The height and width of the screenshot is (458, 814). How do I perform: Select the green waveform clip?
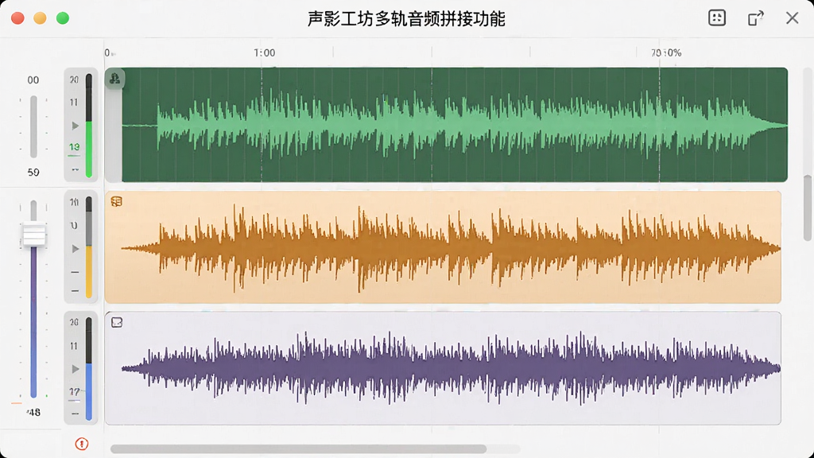[x=455, y=125]
